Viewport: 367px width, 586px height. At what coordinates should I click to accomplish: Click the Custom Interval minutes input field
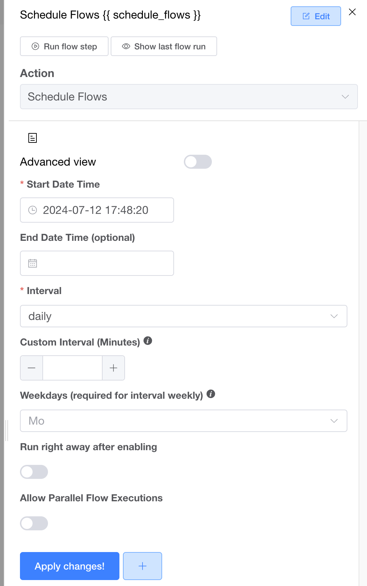click(x=72, y=368)
